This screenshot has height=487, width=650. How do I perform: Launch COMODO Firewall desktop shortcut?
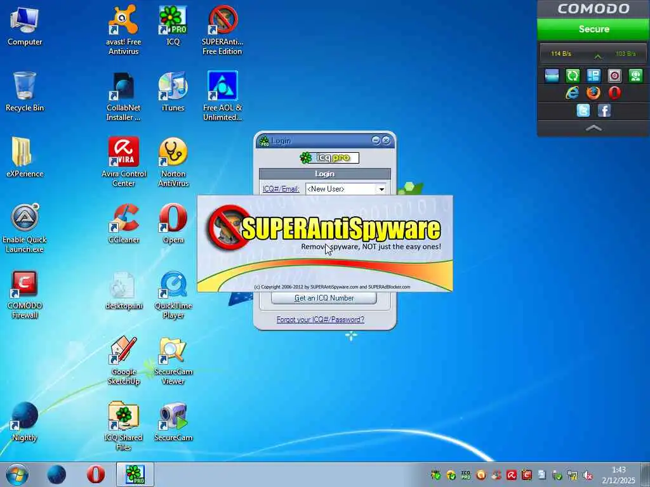[25, 294]
